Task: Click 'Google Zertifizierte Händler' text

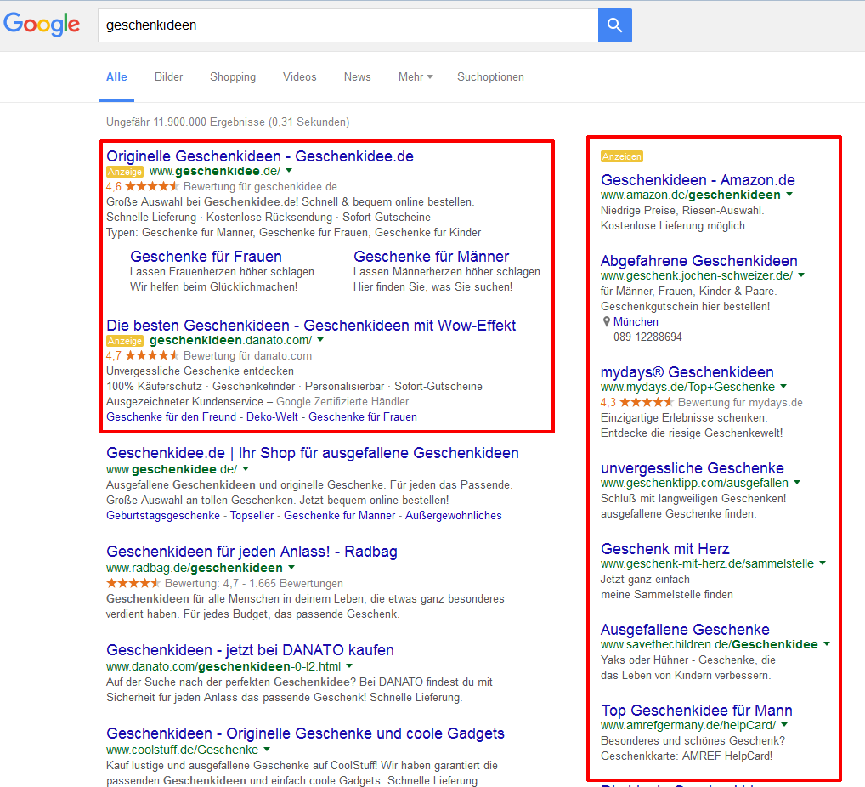Action: [x=342, y=402]
